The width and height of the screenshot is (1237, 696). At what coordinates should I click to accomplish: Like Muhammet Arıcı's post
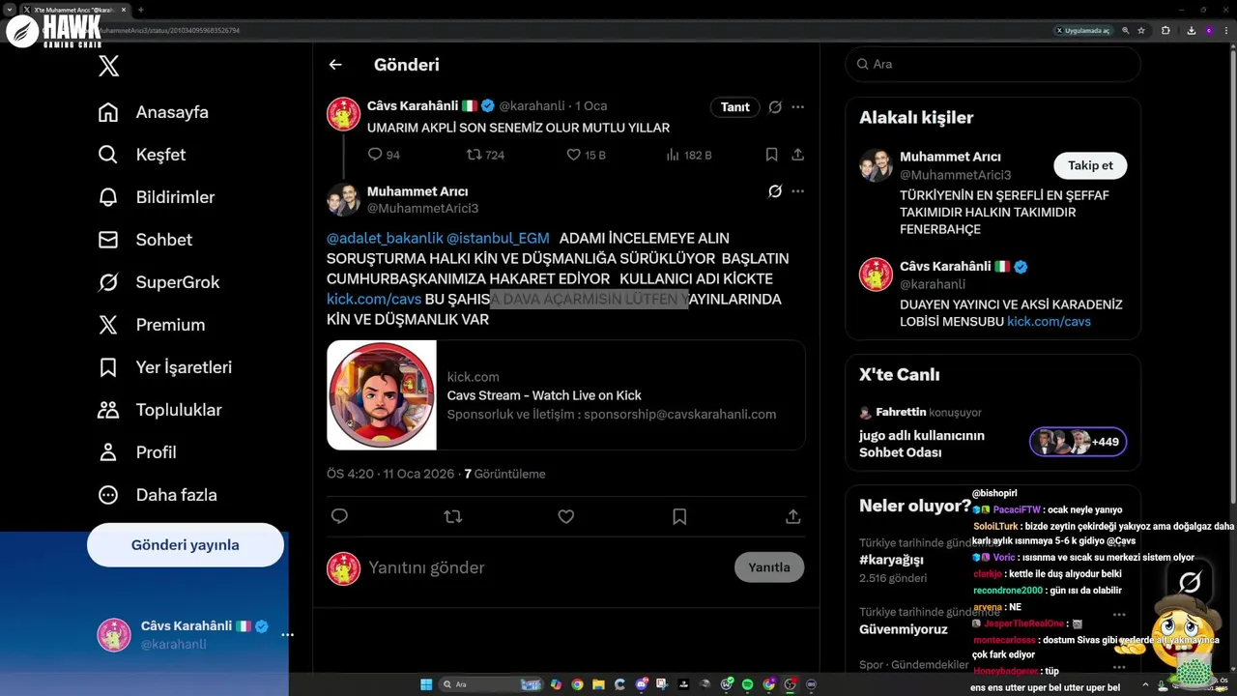(x=566, y=517)
